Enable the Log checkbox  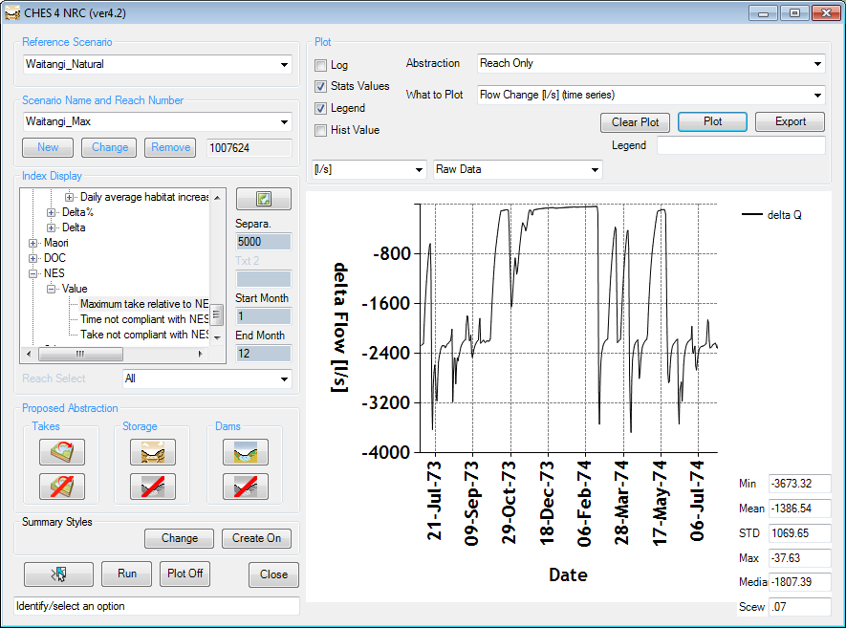(321, 65)
